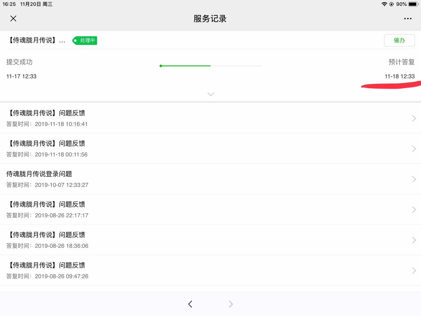
Task: Open record answered 2019-11-18 10:16:41
Action: 187,118
